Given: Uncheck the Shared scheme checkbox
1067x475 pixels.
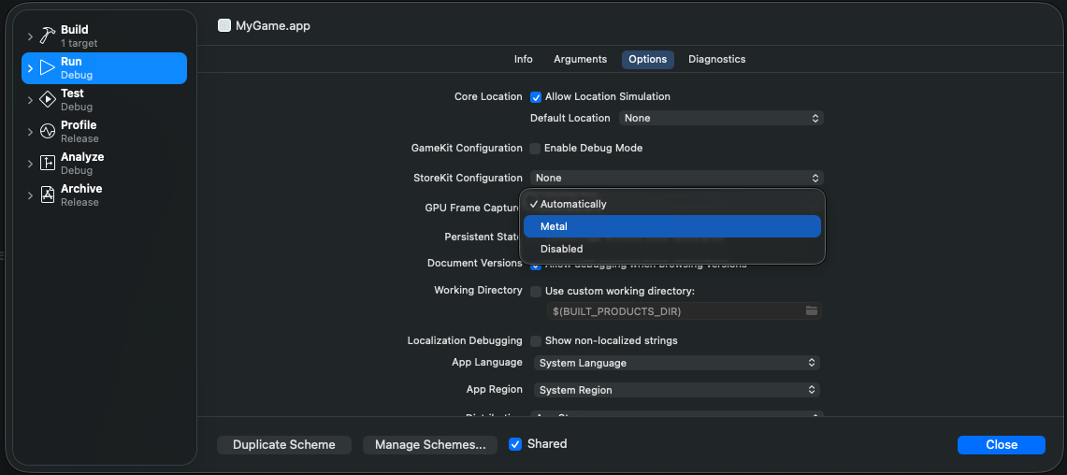Looking at the screenshot, I should (514, 444).
